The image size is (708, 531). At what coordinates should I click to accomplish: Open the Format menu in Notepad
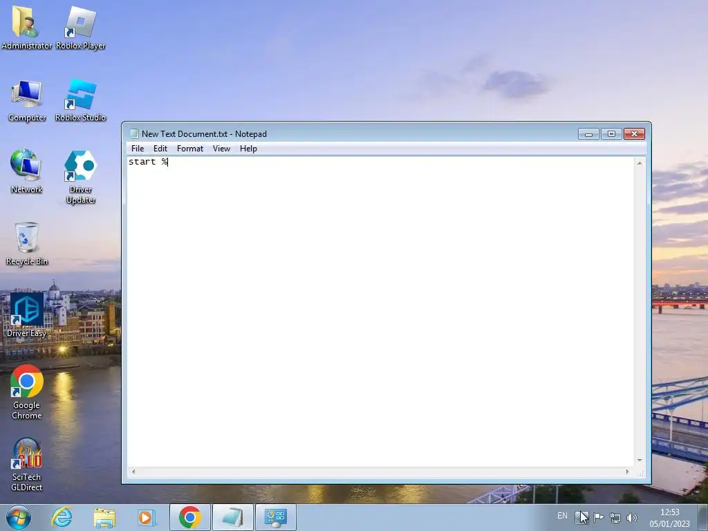click(x=190, y=149)
